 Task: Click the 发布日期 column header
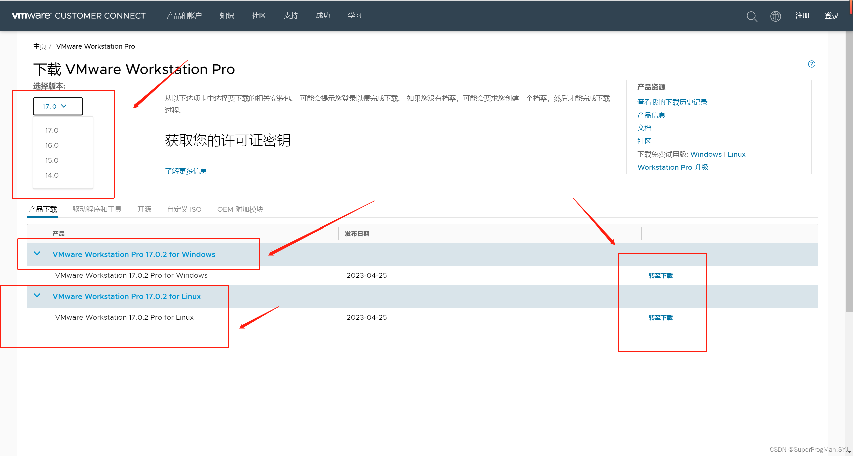click(357, 234)
